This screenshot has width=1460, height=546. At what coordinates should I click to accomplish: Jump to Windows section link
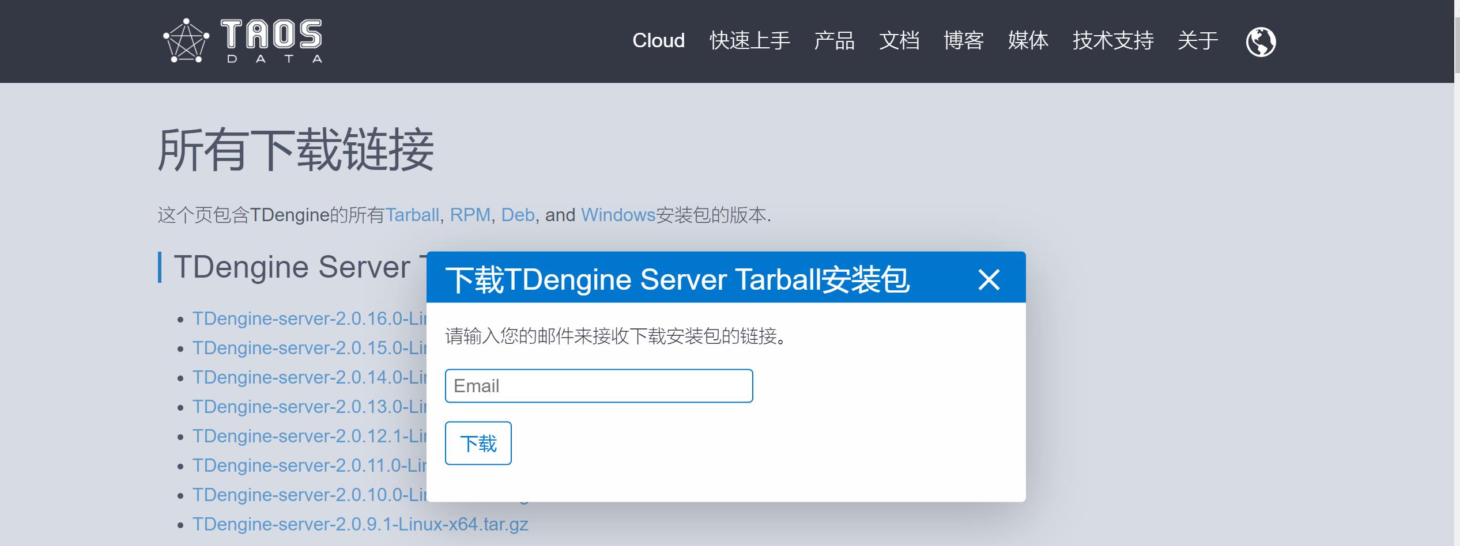point(618,215)
